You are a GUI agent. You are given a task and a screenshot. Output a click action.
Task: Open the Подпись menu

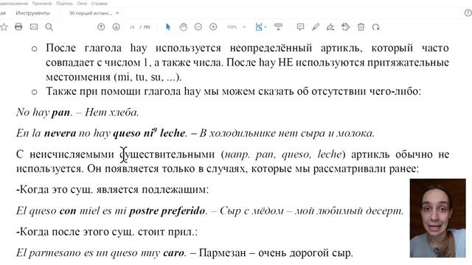coord(64,4)
